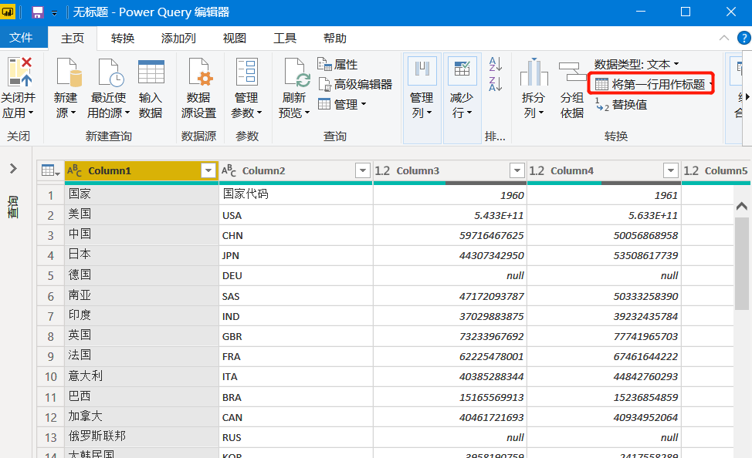Click the 替换值 button
The image size is (752, 458).
(x=621, y=104)
